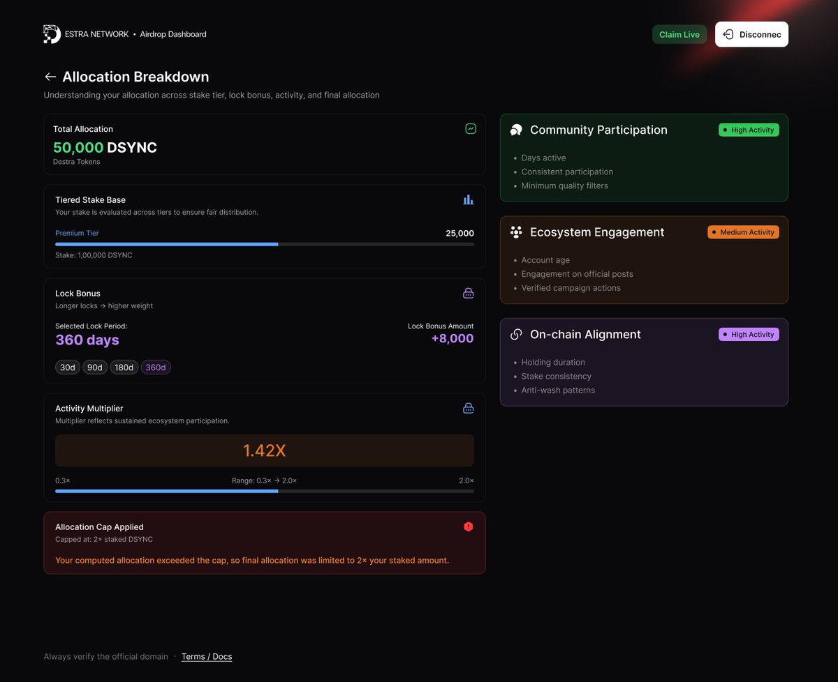Screen dimensions: 838x682
Task: Click Always verify the official domain text
Action: (x=105, y=656)
